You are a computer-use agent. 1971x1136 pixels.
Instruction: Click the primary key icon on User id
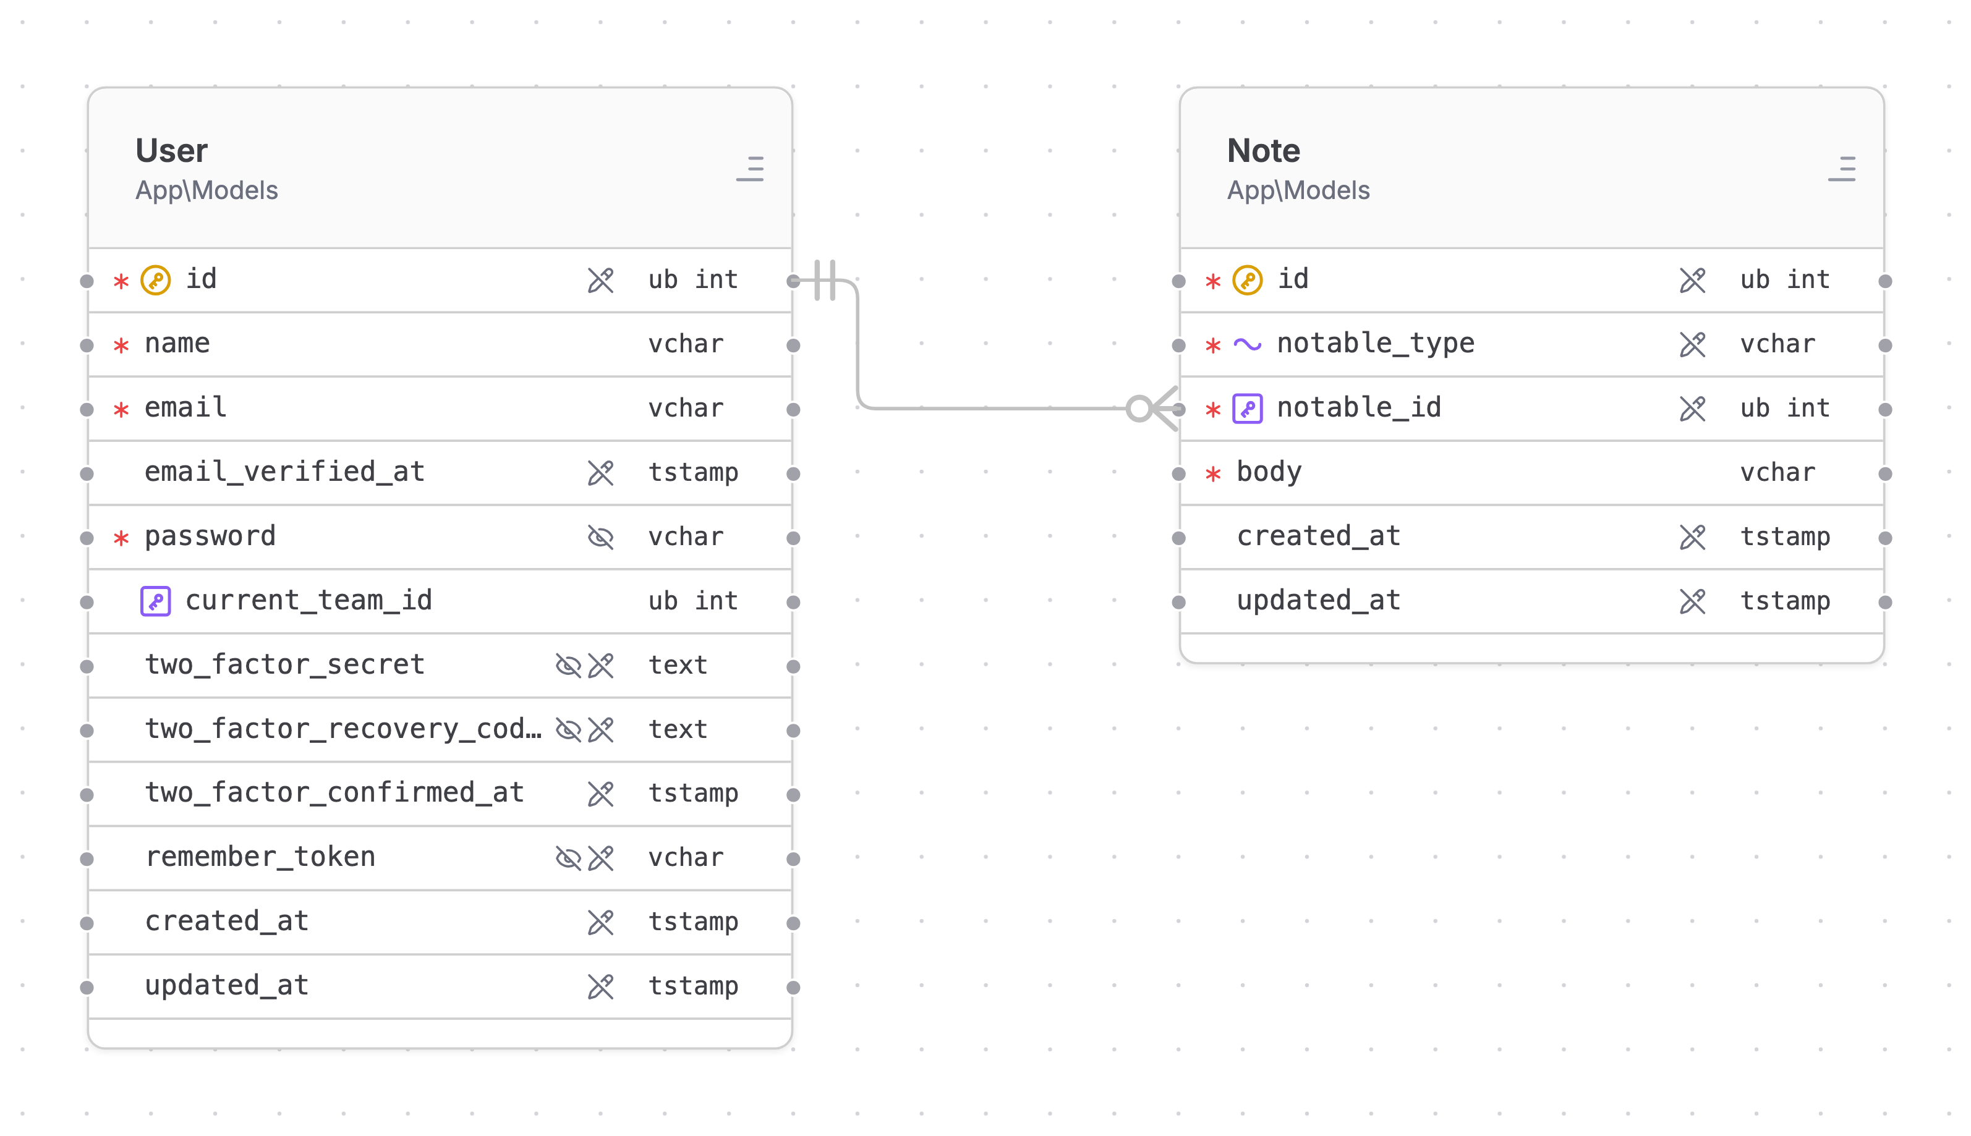(x=155, y=280)
